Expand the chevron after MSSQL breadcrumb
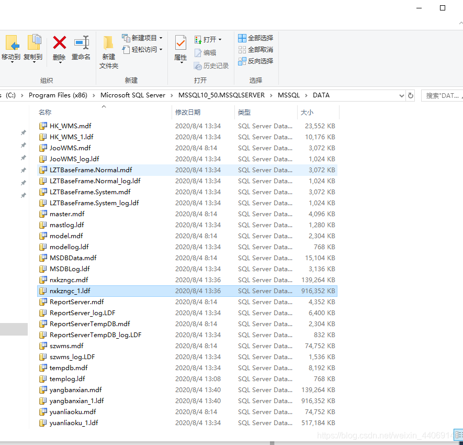The image size is (463, 445). coord(306,95)
